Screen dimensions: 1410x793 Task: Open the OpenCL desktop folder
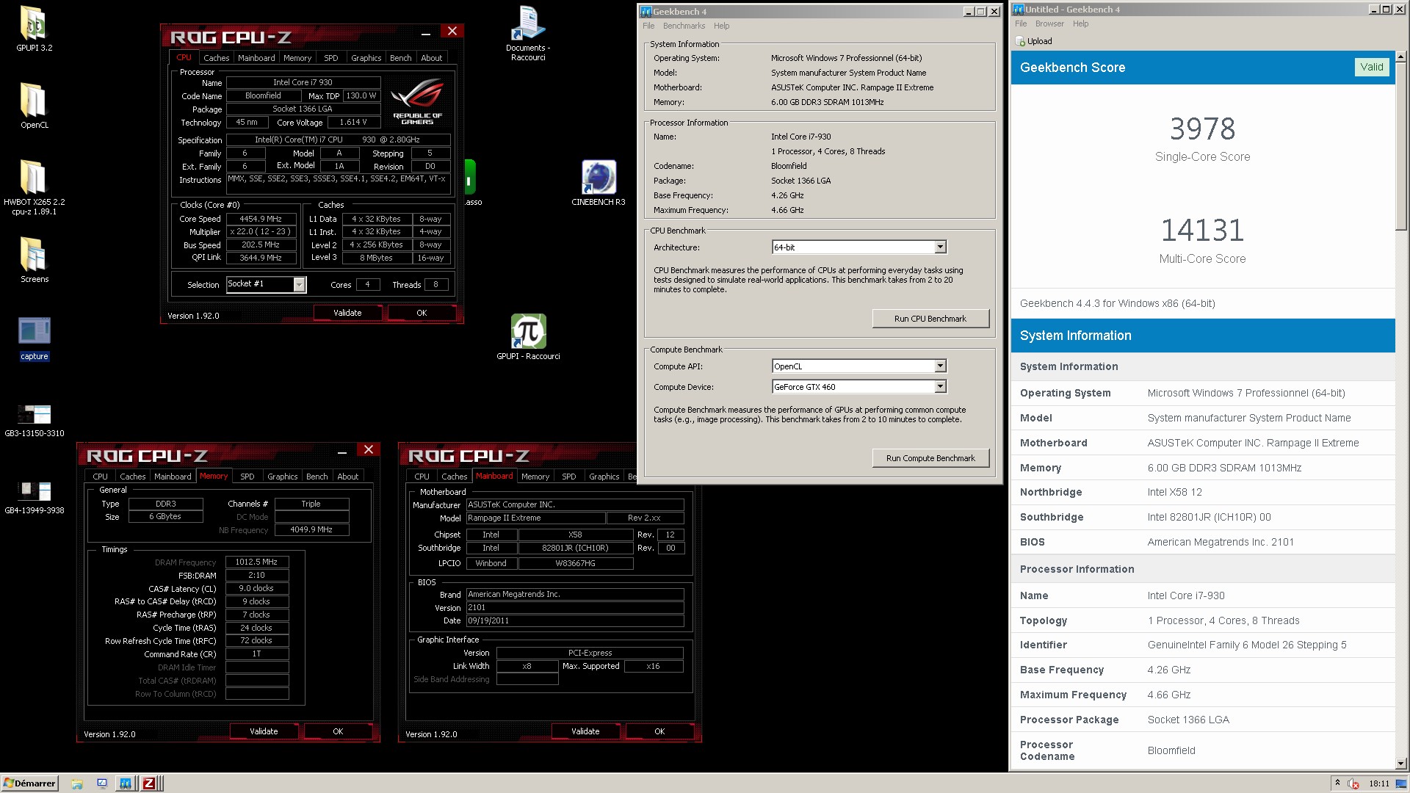tap(34, 105)
